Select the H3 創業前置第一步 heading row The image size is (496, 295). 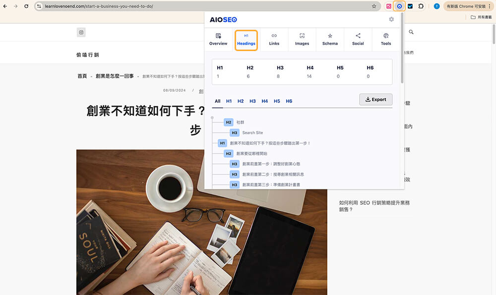coord(265,164)
